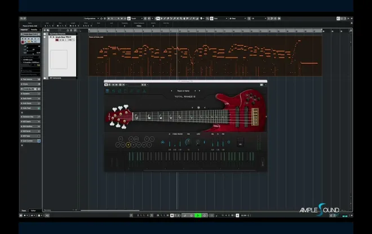This screenshot has height=234, width=372.
Task: Open the Bar grid type dropdown
Action: [237, 18]
